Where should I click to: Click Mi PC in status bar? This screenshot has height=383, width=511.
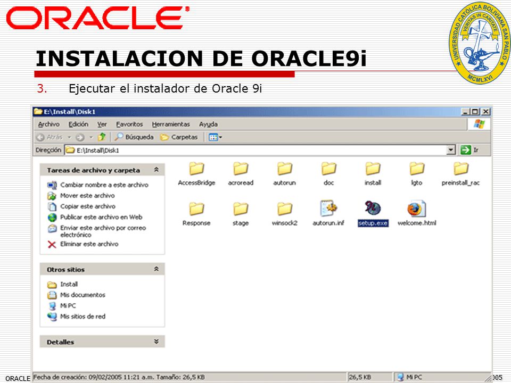(410, 377)
